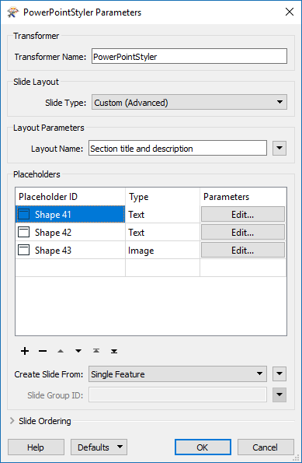The width and height of the screenshot is (302, 463).
Task: Open the Create Slide From dropdown
Action: point(178,374)
